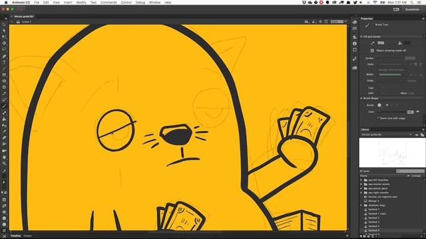The image size is (426, 239).
Task: Open the Commands menu
Action: [108, 3]
